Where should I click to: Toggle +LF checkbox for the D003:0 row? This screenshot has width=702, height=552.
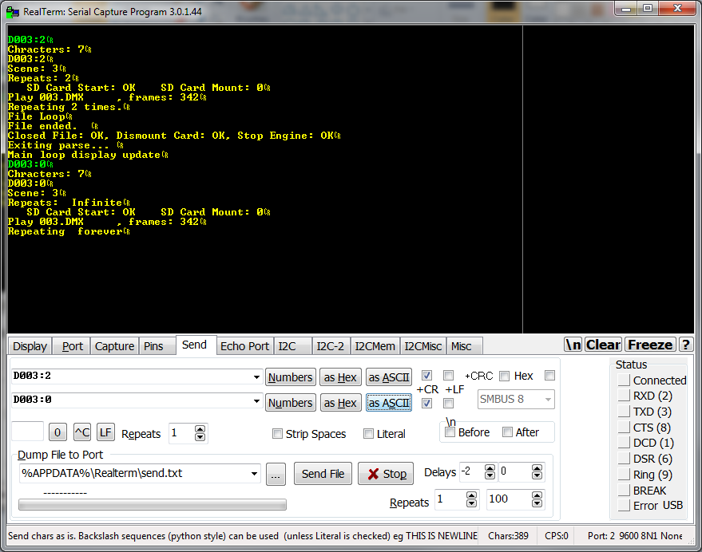pos(448,403)
